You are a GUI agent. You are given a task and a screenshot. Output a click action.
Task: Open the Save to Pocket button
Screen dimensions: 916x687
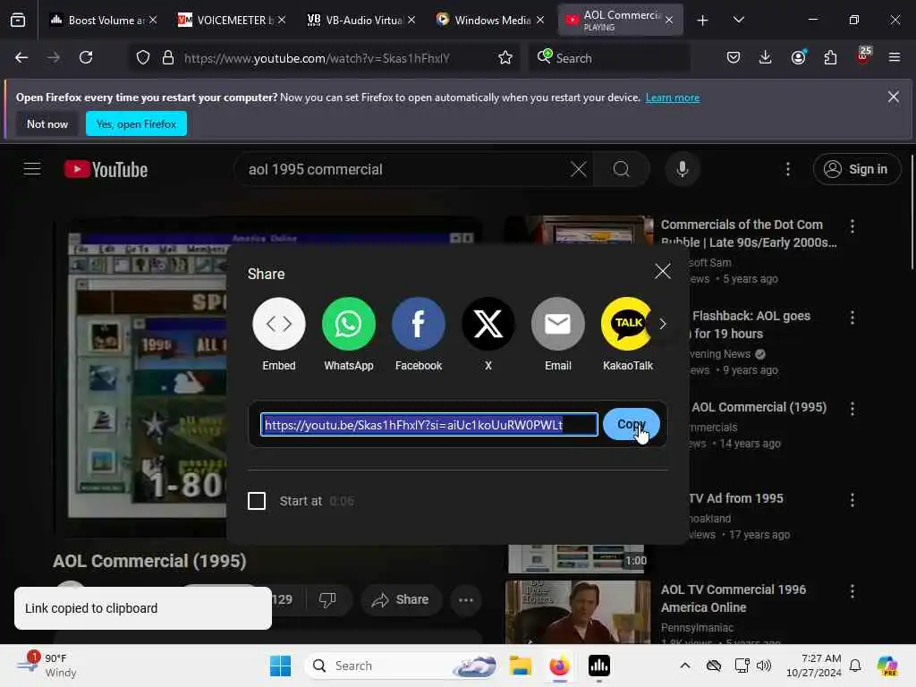[x=734, y=57]
